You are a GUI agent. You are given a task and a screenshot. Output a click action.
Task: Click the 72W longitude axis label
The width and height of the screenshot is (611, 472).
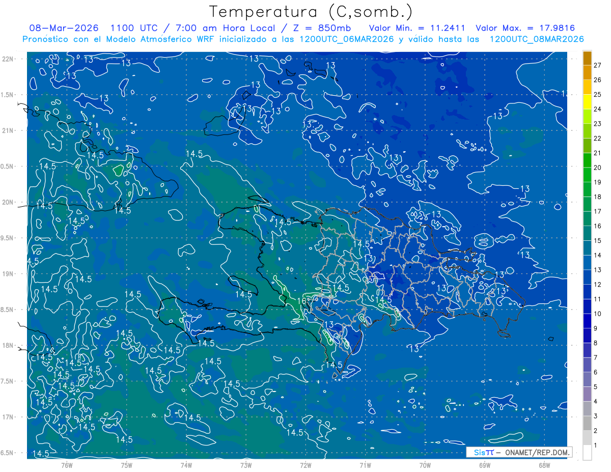305,465
